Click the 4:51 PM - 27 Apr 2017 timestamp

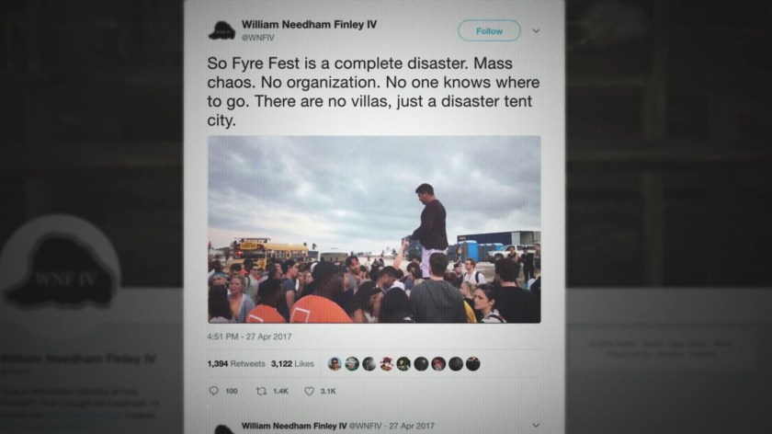click(249, 337)
